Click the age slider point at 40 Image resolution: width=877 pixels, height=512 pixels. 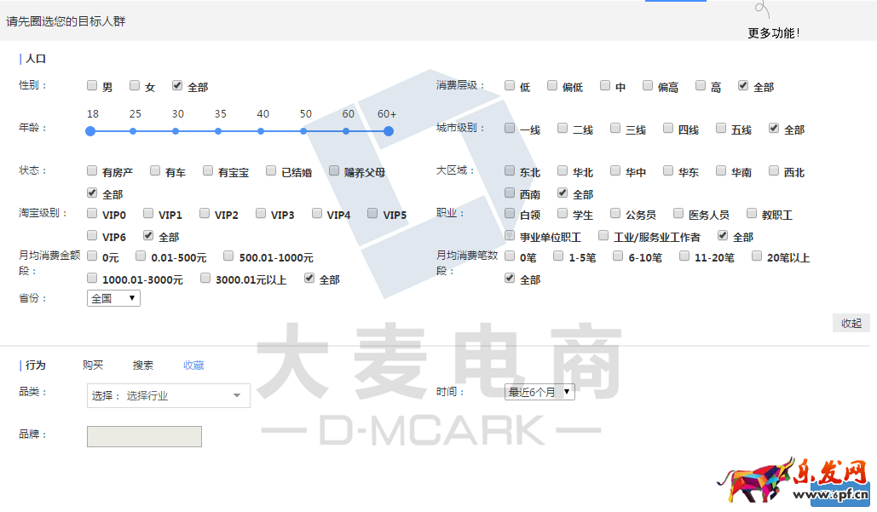click(x=261, y=131)
